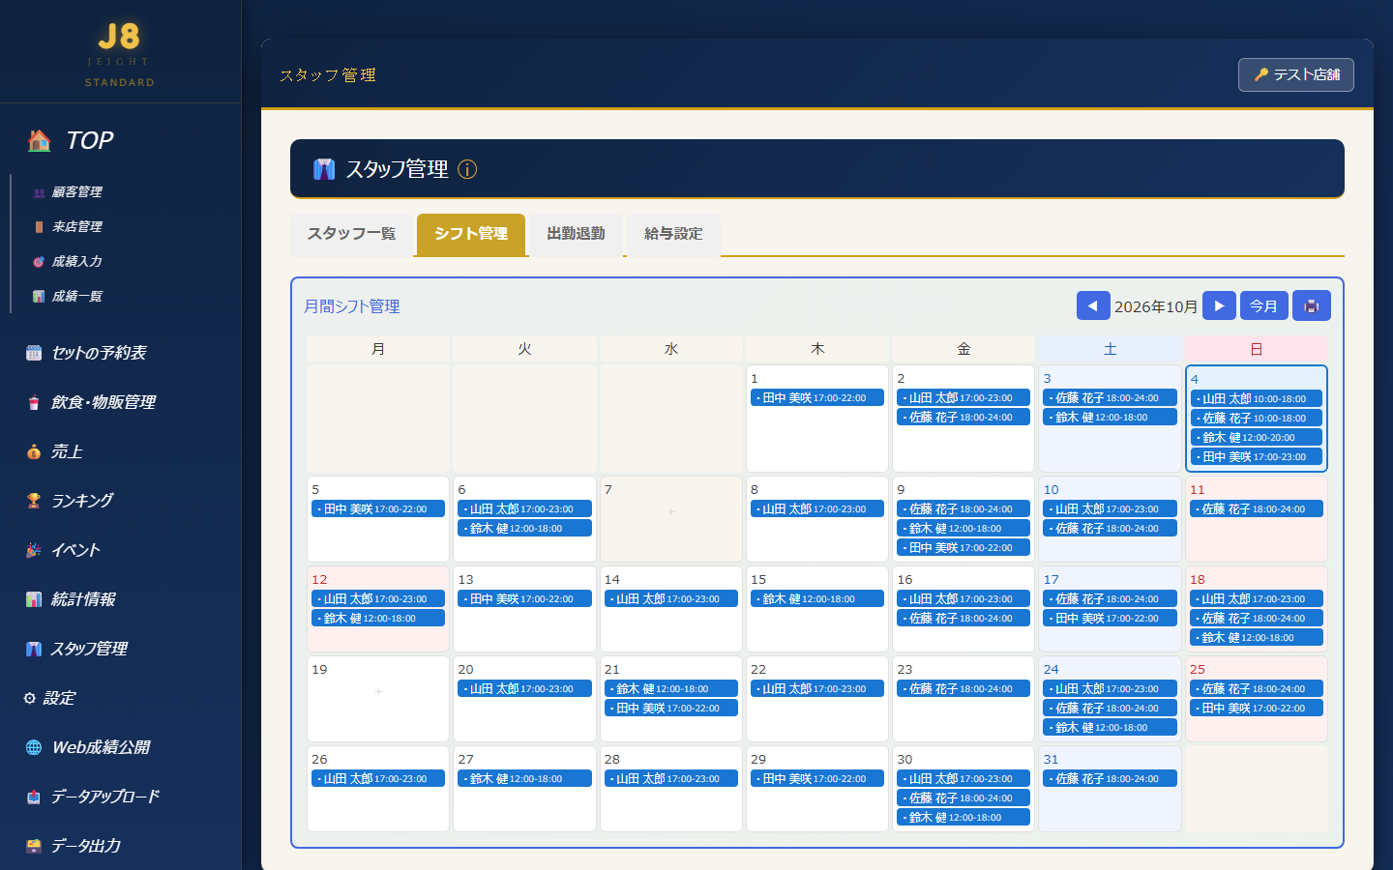Click the テスト店舗 button
1393x870 pixels.
[x=1296, y=74]
